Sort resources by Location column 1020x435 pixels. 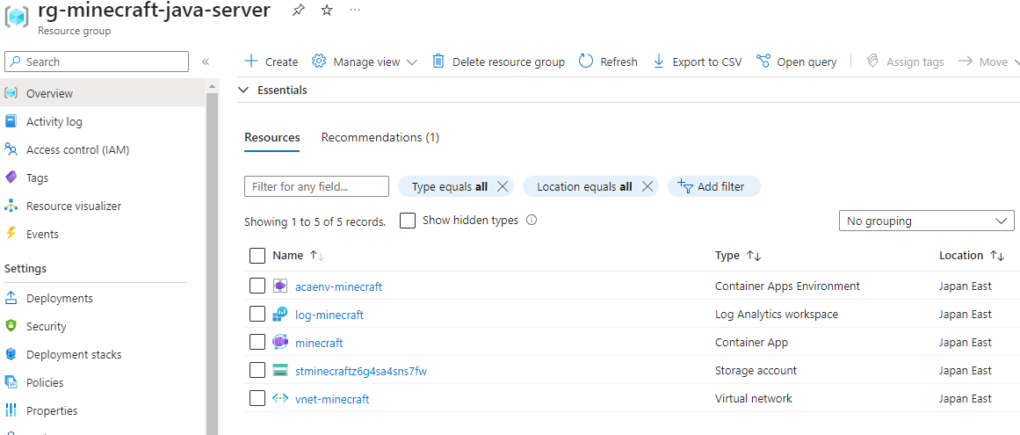tap(972, 256)
